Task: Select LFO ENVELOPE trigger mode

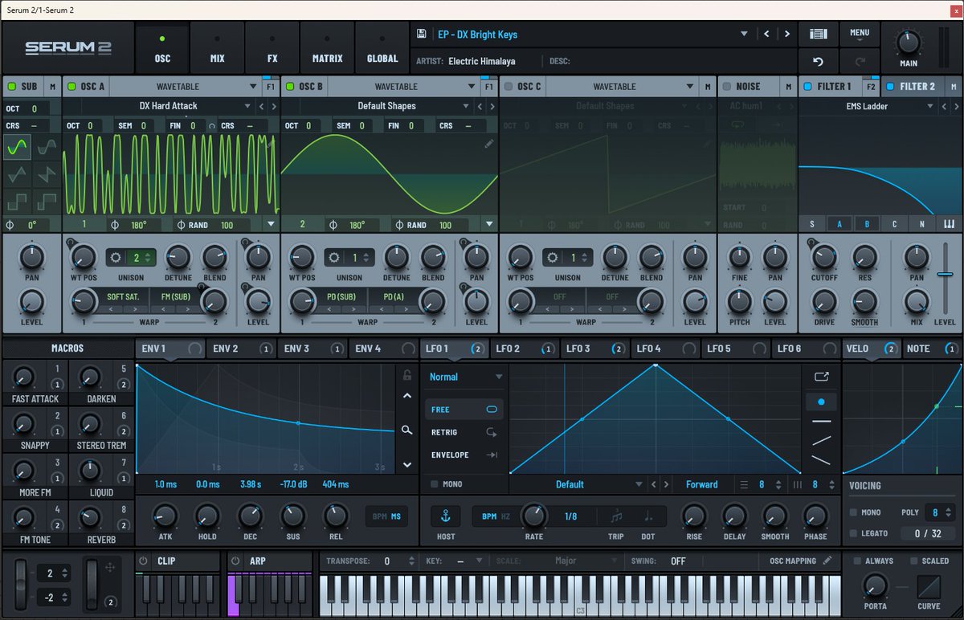Action: pyautogui.click(x=464, y=455)
